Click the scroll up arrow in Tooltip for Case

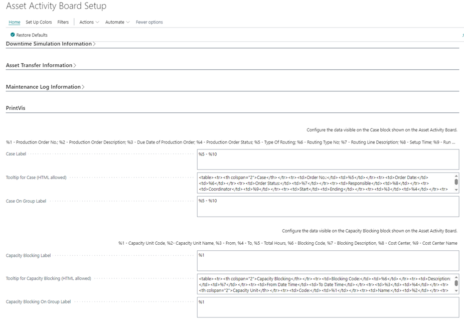[456, 176]
